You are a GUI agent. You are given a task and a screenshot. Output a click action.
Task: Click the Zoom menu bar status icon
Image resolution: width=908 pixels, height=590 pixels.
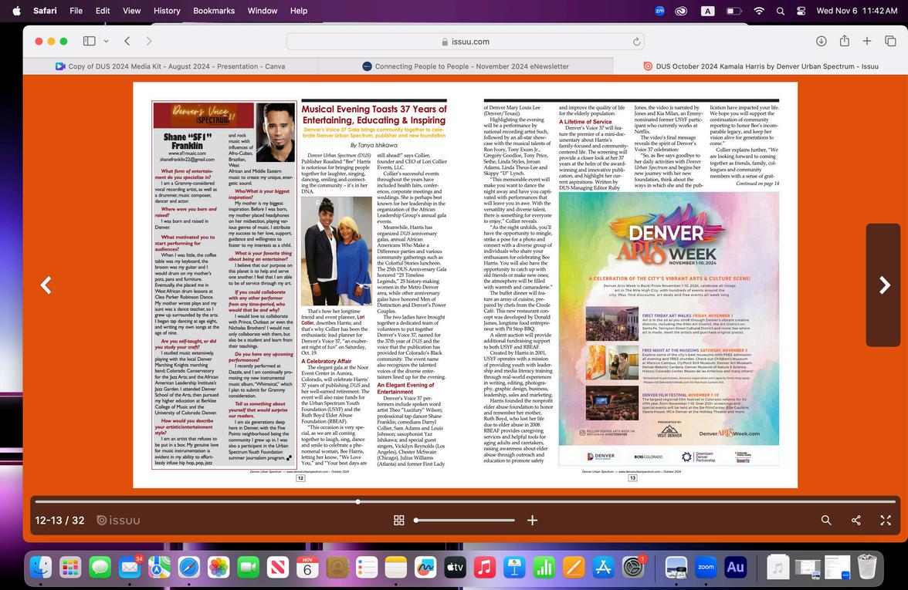(x=659, y=11)
